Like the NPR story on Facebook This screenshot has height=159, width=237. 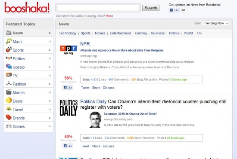[x=68, y=87]
